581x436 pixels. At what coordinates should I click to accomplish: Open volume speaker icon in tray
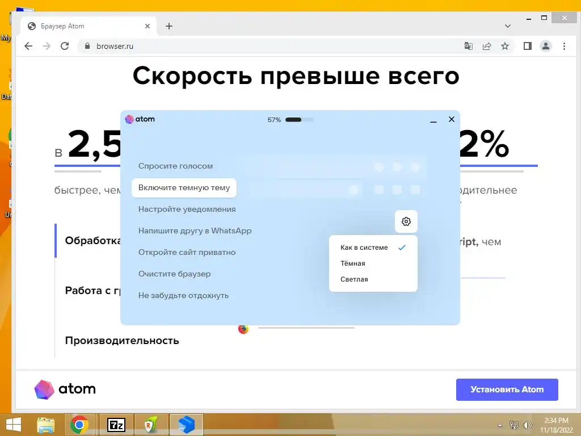[527, 425]
